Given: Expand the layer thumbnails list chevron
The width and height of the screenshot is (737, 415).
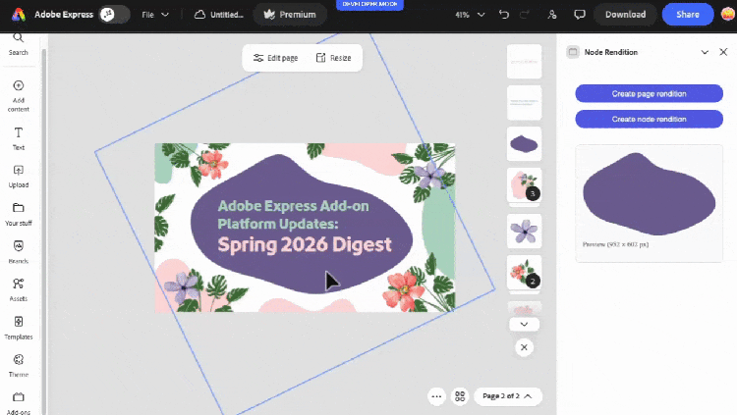Looking at the screenshot, I should [524, 324].
